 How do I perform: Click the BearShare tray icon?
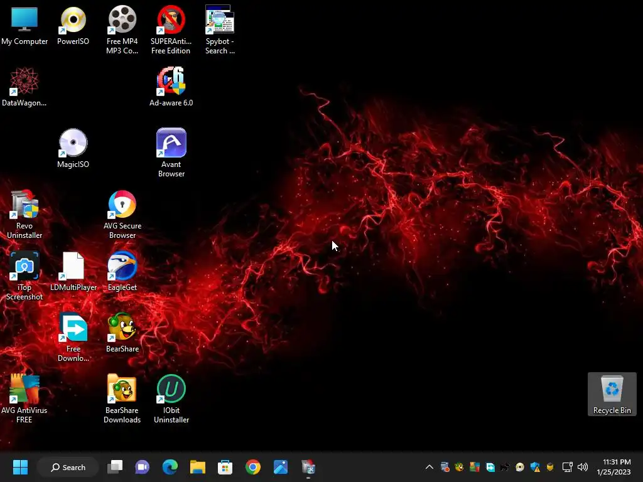click(459, 467)
